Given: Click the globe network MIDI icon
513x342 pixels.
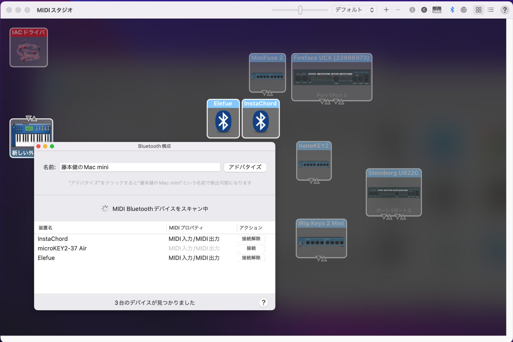Looking at the screenshot, I should pos(464,10).
